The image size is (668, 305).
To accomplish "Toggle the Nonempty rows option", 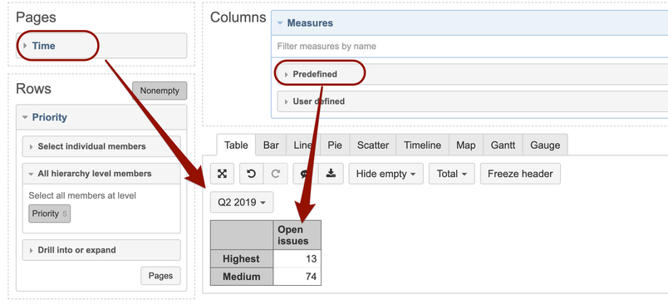I will (x=160, y=91).
